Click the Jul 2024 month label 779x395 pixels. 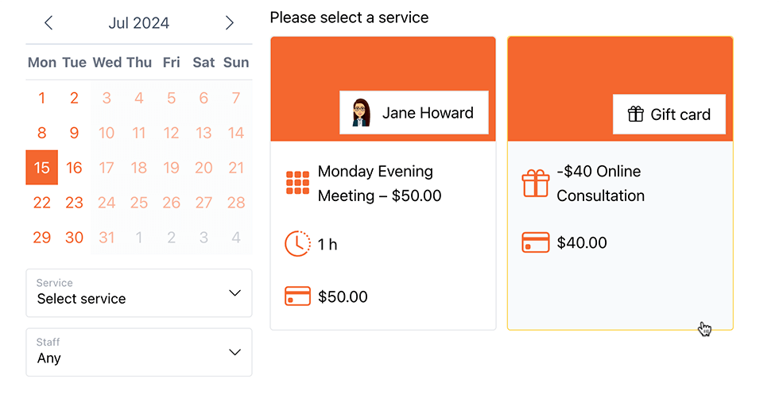(x=139, y=23)
